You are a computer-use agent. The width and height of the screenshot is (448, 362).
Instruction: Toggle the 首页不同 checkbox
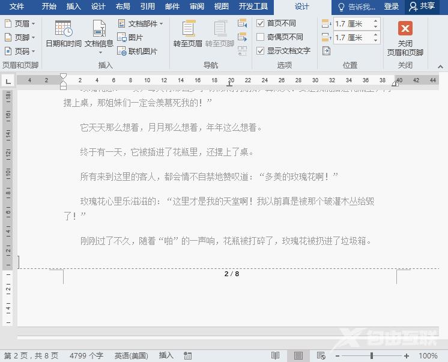pos(261,23)
